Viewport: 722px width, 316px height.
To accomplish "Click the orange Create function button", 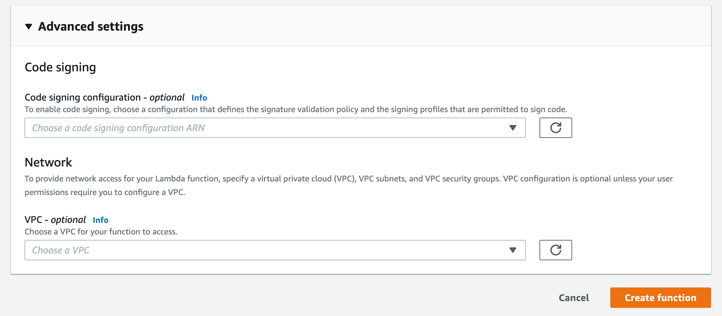I will [x=660, y=298].
